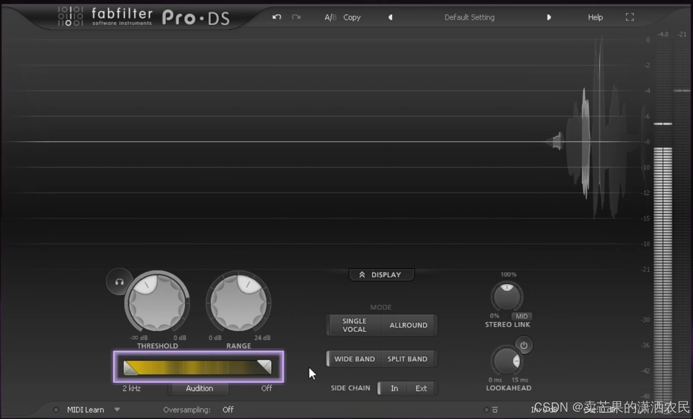This screenshot has height=419, width=693.
Task: Toggle full screen mode icon
Action: (x=630, y=17)
